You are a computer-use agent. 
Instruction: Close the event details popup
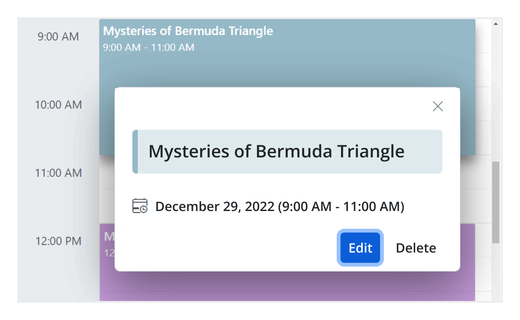438,106
